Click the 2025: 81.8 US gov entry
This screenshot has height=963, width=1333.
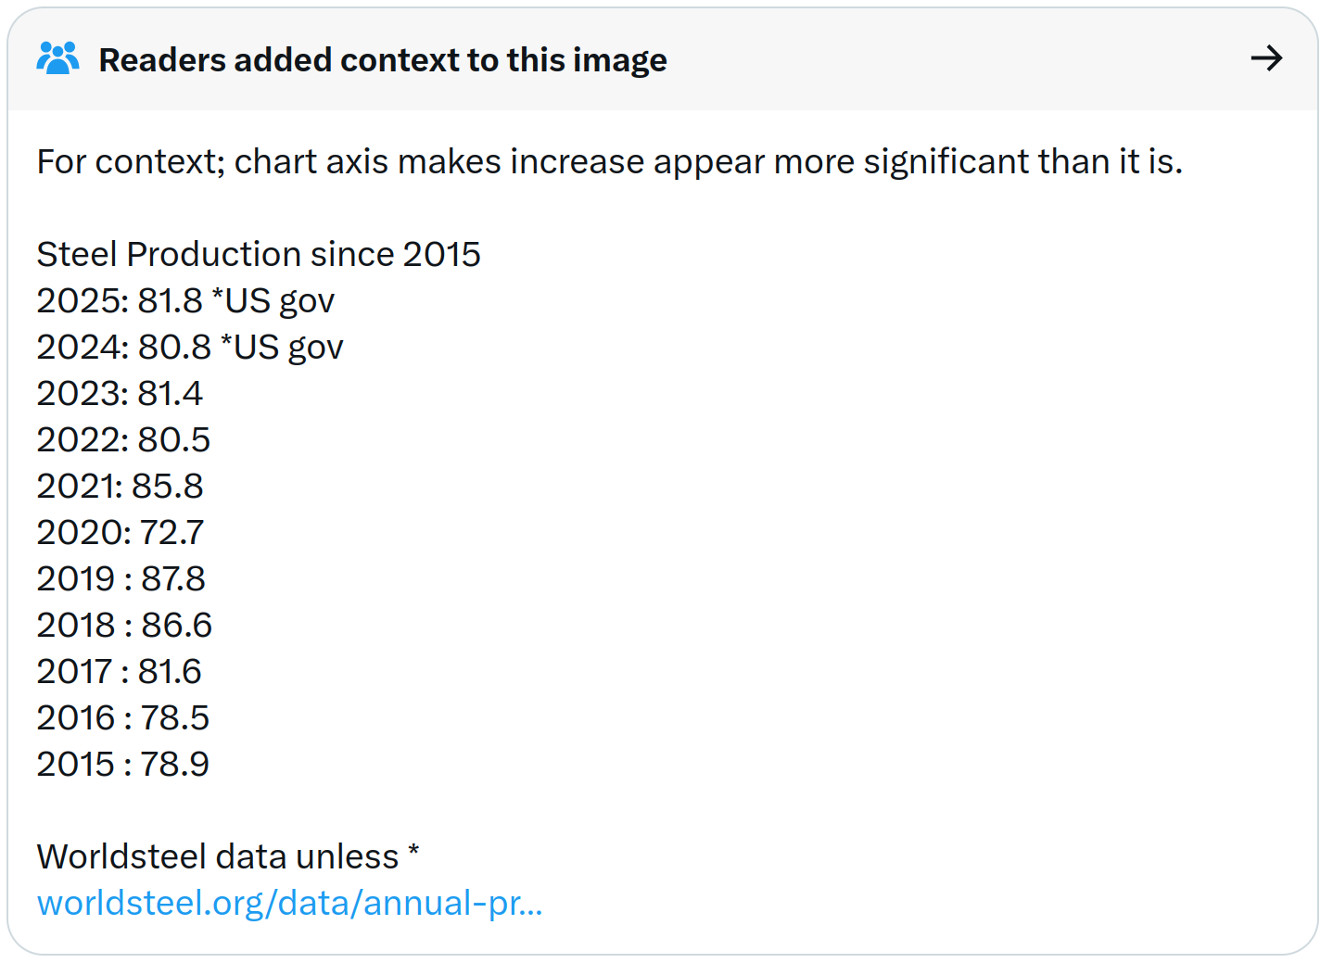pos(185,301)
